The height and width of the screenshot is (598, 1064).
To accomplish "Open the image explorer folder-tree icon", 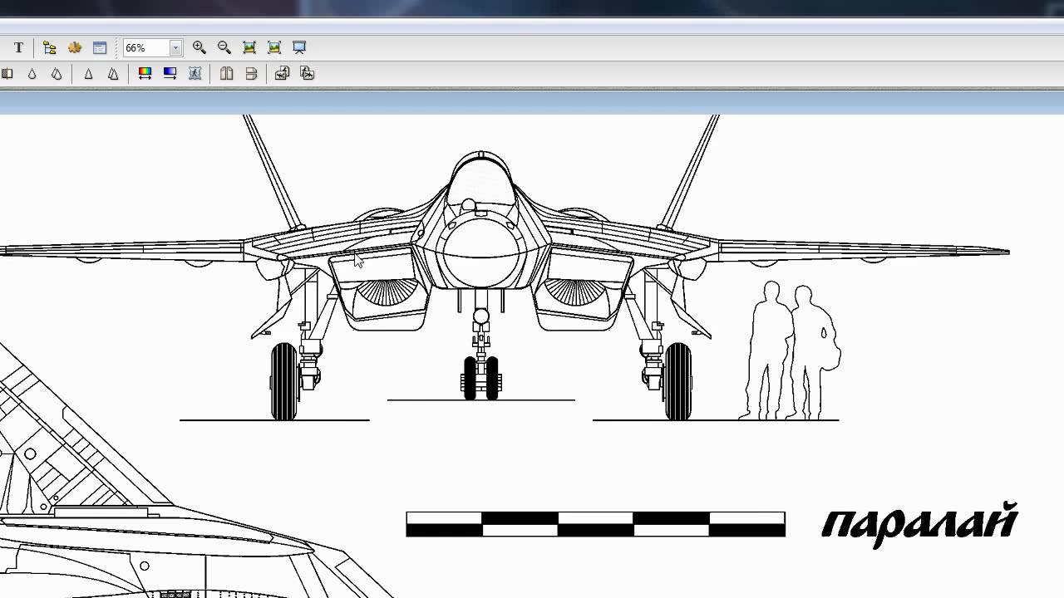I will point(49,47).
